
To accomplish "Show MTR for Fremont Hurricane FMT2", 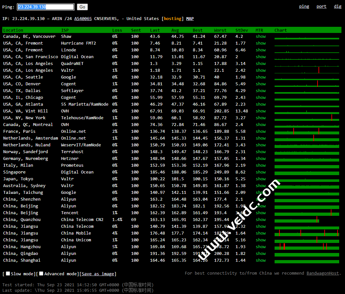I will [261, 43].
